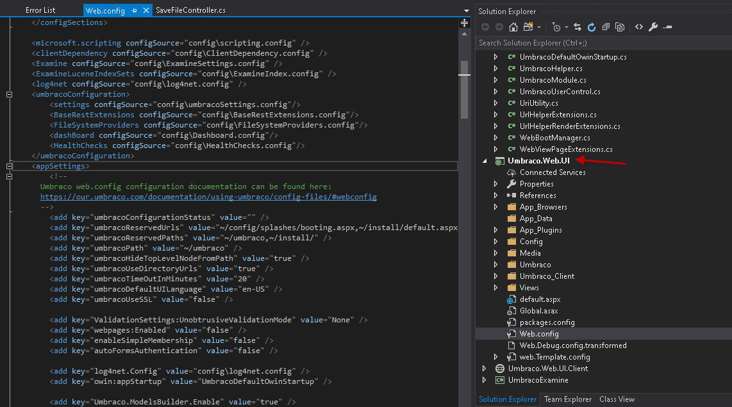Select WebViewPageExtensions.cs file
732x407 pixels.
click(566, 149)
